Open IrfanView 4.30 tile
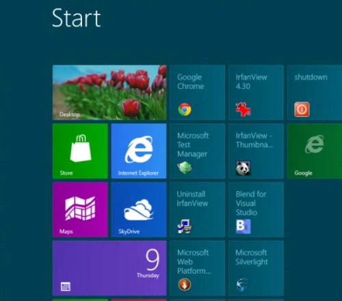The image size is (342, 301). [x=256, y=92]
